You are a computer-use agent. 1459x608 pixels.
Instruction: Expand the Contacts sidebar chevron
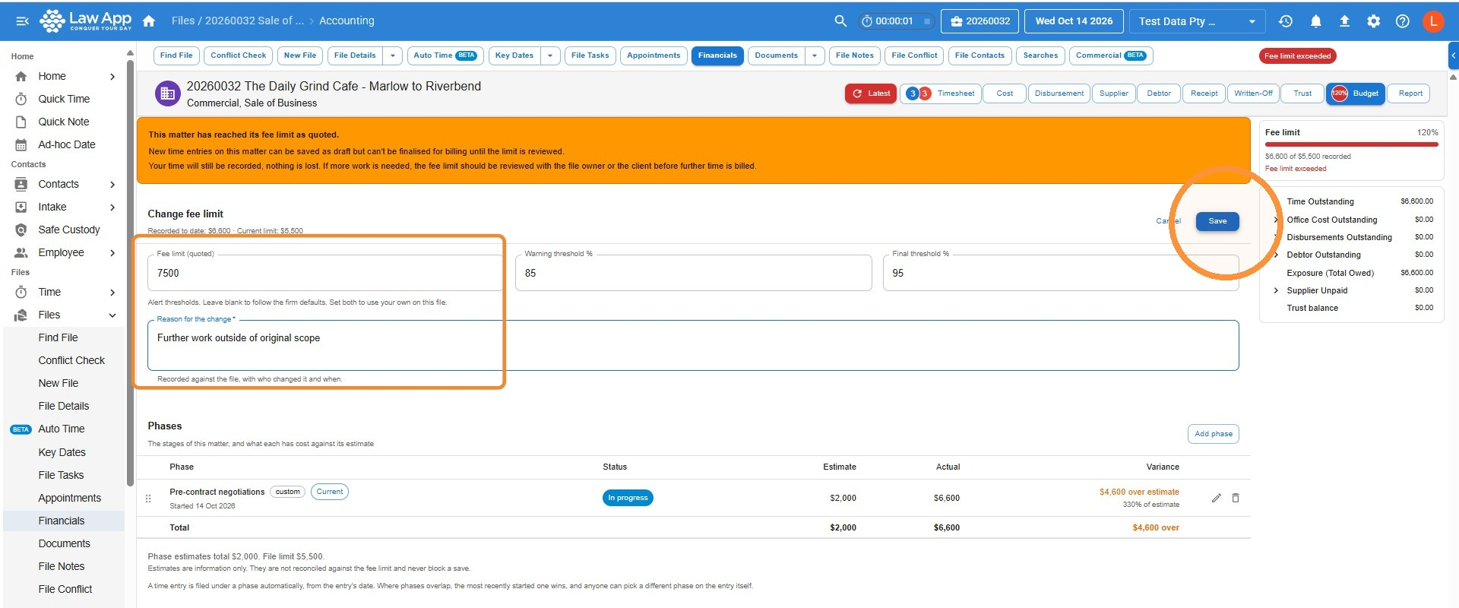click(x=112, y=185)
